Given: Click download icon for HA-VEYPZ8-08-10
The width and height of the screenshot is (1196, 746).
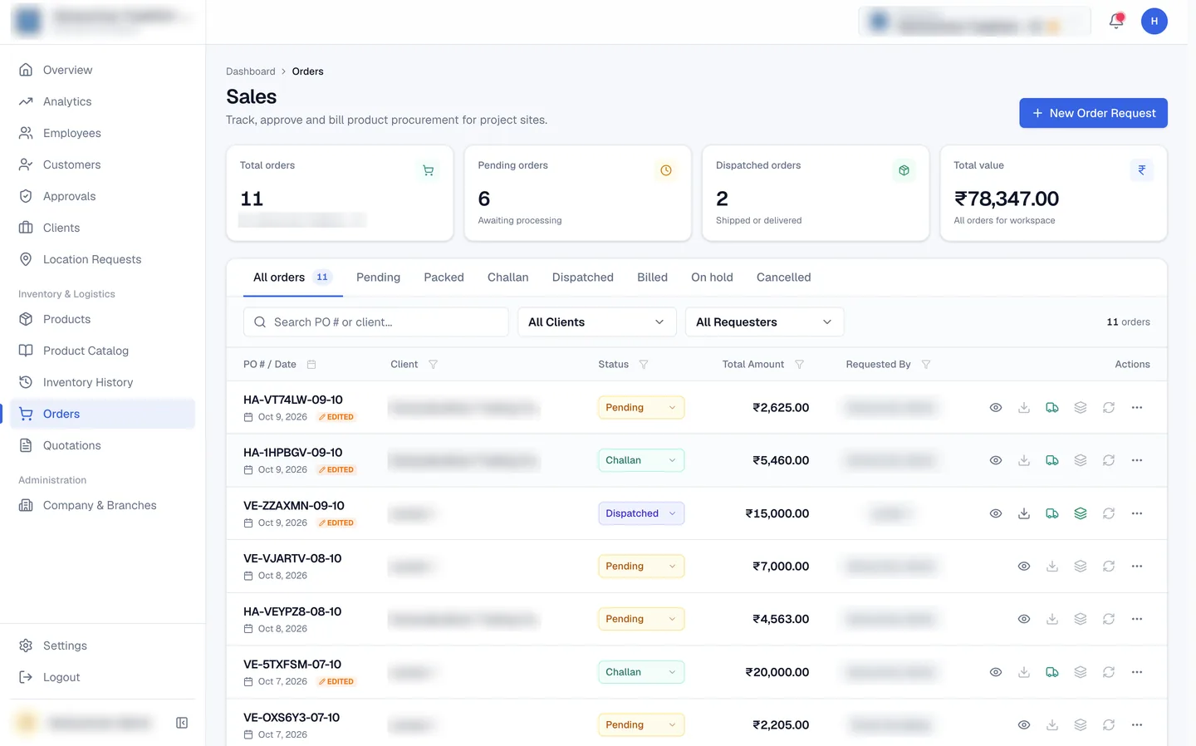Looking at the screenshot, I should pos(1052,619).
